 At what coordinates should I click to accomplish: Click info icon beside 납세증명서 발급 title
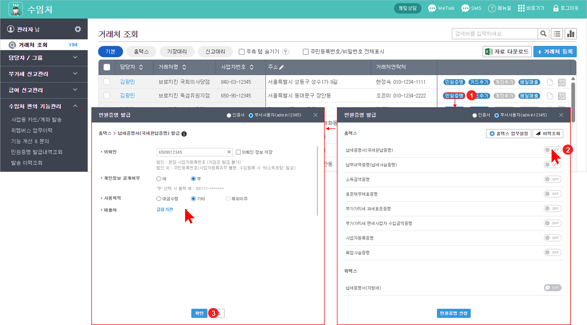point(184,134)
